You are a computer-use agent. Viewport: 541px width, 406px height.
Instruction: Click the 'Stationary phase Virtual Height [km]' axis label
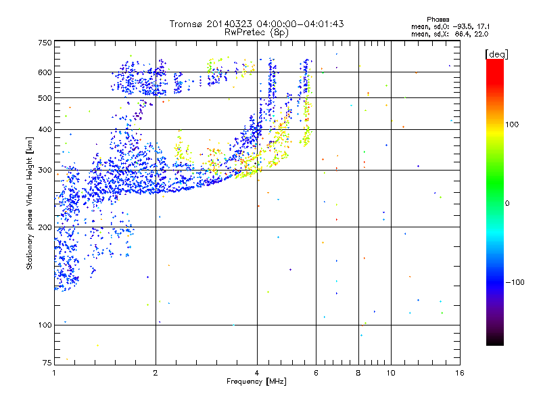pyautogui.click(x=30, y=203)
